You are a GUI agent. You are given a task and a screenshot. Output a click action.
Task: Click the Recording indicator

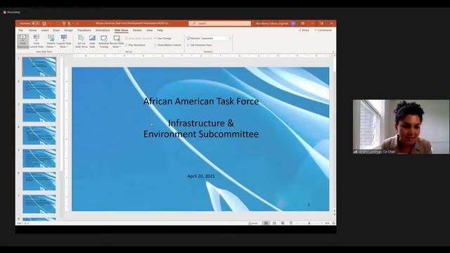click(x=12, y=13)
